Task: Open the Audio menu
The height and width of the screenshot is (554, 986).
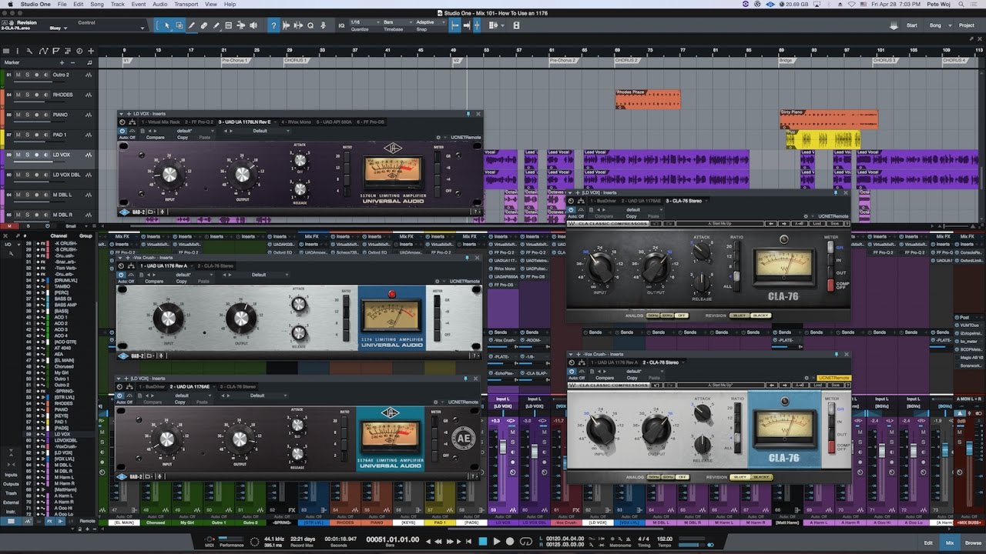Action: (x=159, y=4)
